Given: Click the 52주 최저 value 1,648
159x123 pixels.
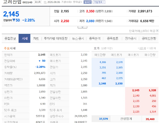Looking at the screenshot, I should click(x=84, y=110).
